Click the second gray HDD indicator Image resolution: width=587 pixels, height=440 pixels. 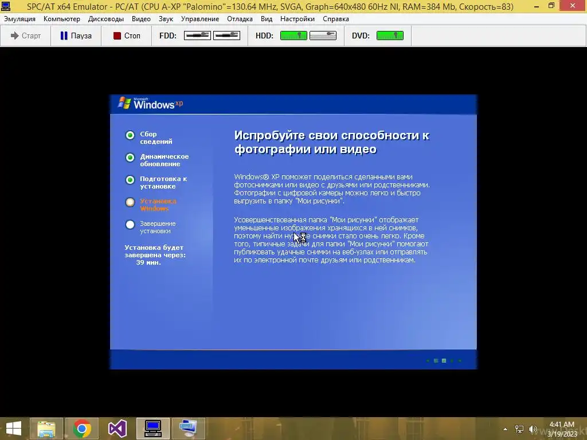point(323,36)
